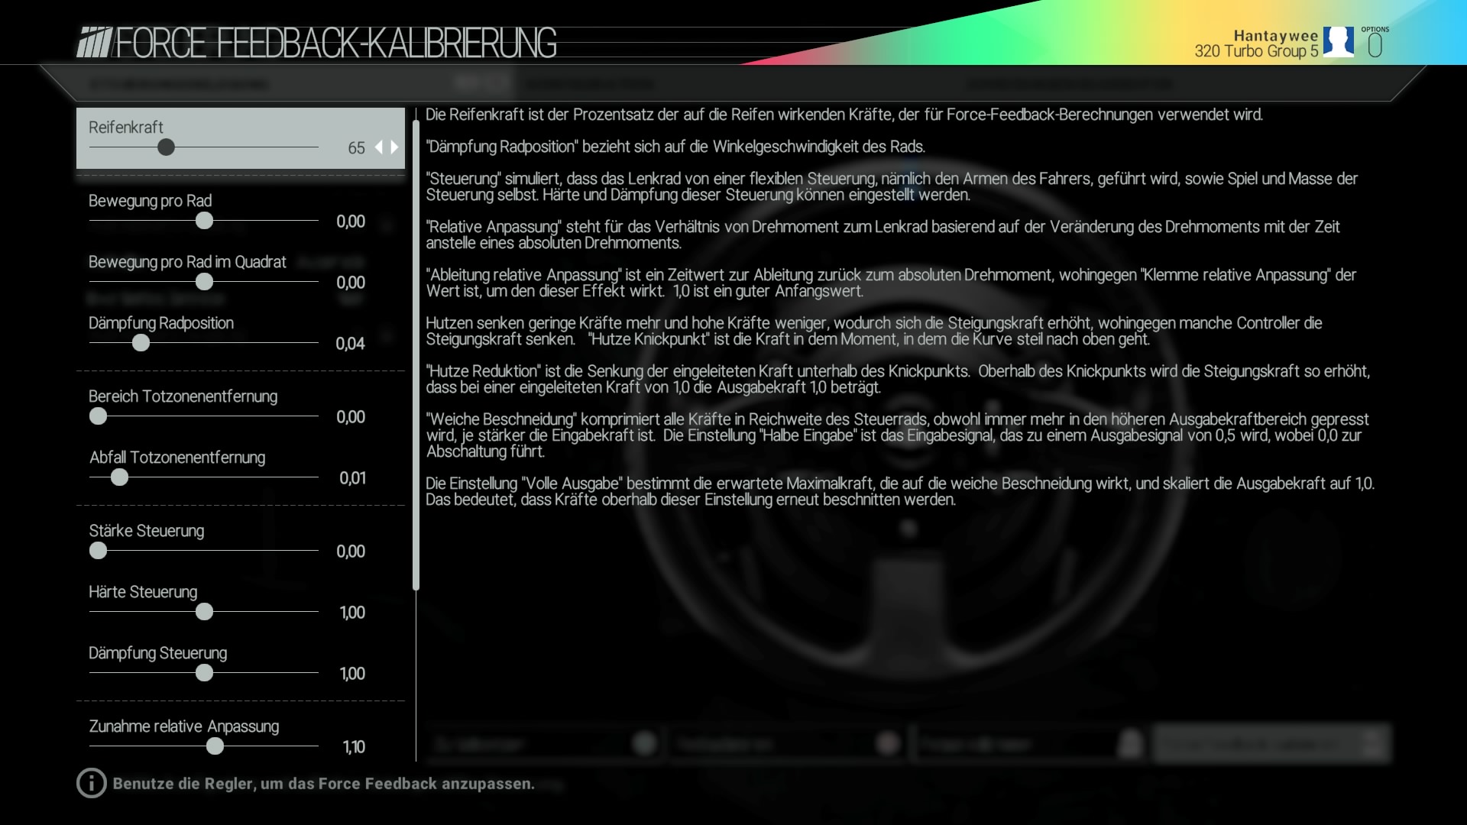The width and height of the screenshot is (1467, 825).
Task: Click the Bewegung pro Rad value 0,00
Action: tap(351, 222)
